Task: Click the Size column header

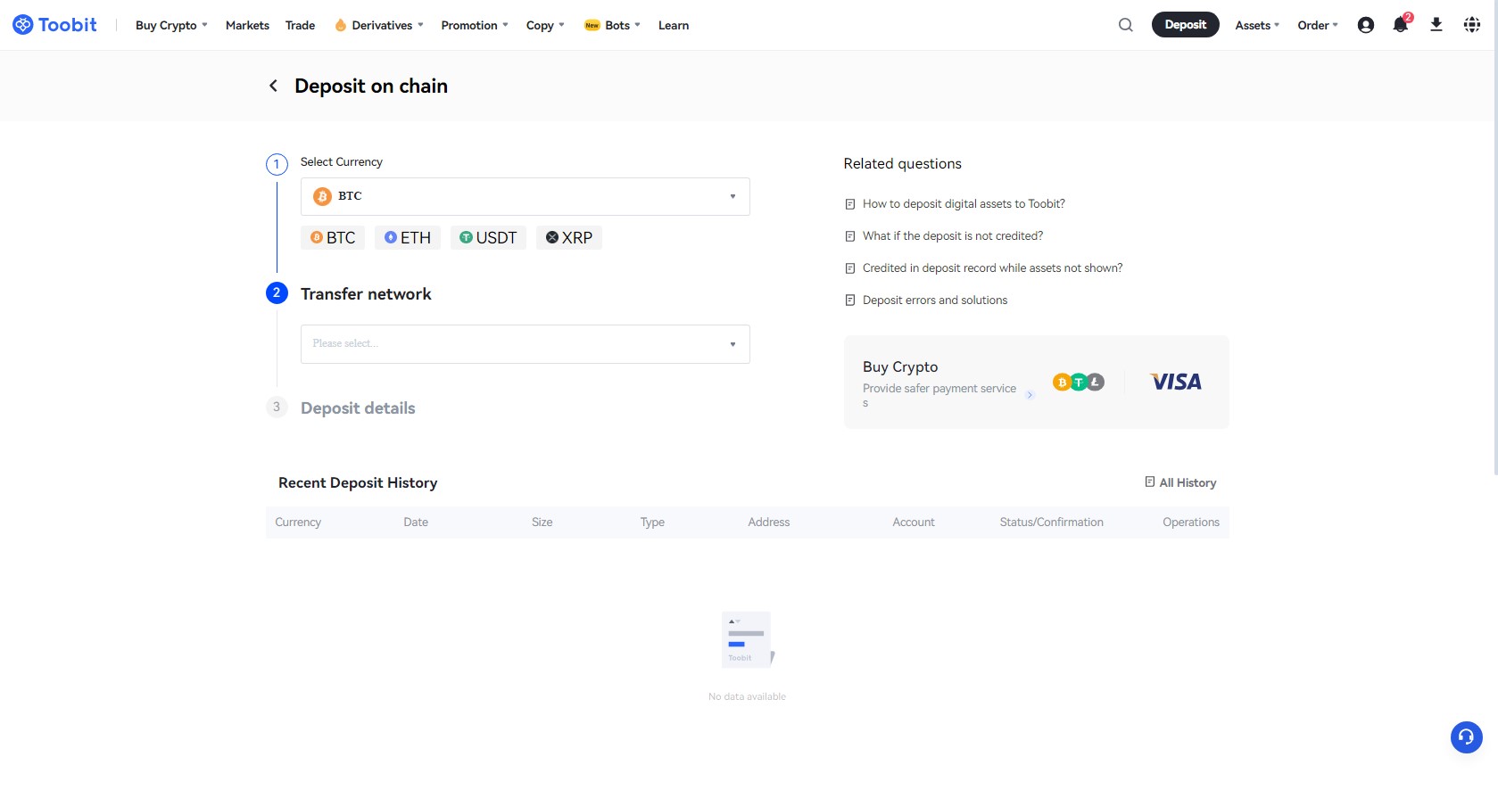Action: point(542,523)
